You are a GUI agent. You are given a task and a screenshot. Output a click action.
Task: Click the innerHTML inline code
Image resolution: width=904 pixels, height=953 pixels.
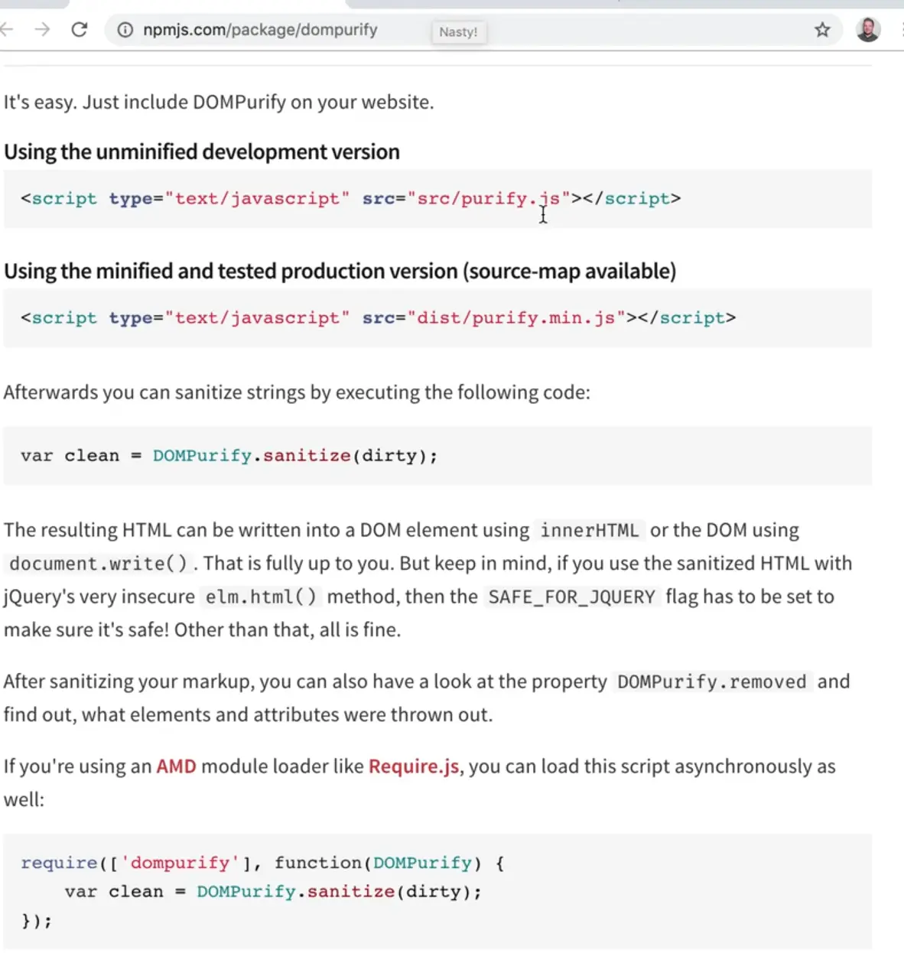coord(589,531)
